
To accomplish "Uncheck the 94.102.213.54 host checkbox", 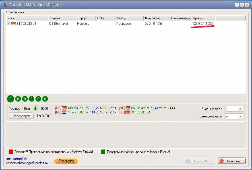I will point(9,24).
